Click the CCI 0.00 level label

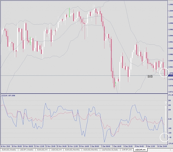(170, 119)
